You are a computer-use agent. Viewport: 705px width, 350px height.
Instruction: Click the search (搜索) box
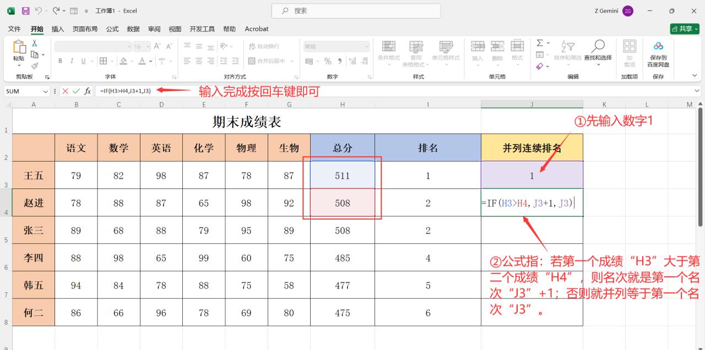click(356, 10)
